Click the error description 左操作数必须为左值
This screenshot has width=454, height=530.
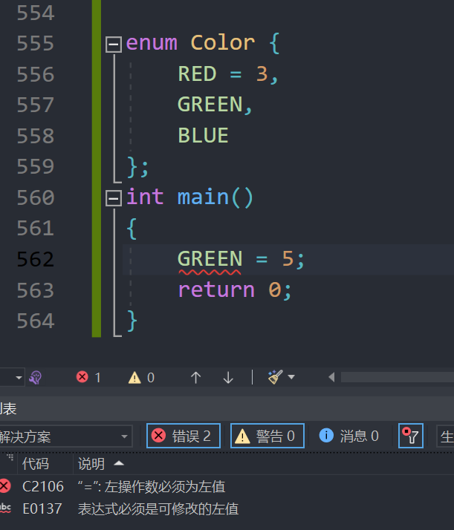click(x=165, y=487)
